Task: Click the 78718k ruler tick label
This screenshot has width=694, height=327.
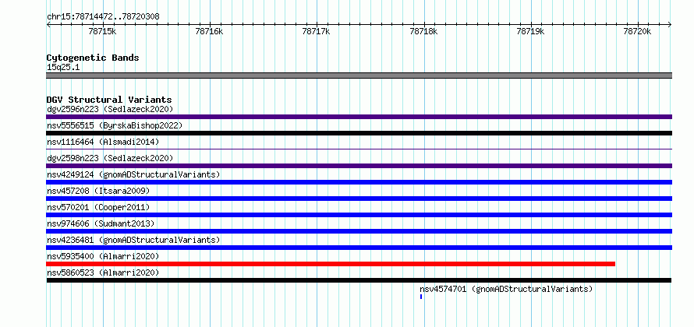Action: (x=424, y=31)
